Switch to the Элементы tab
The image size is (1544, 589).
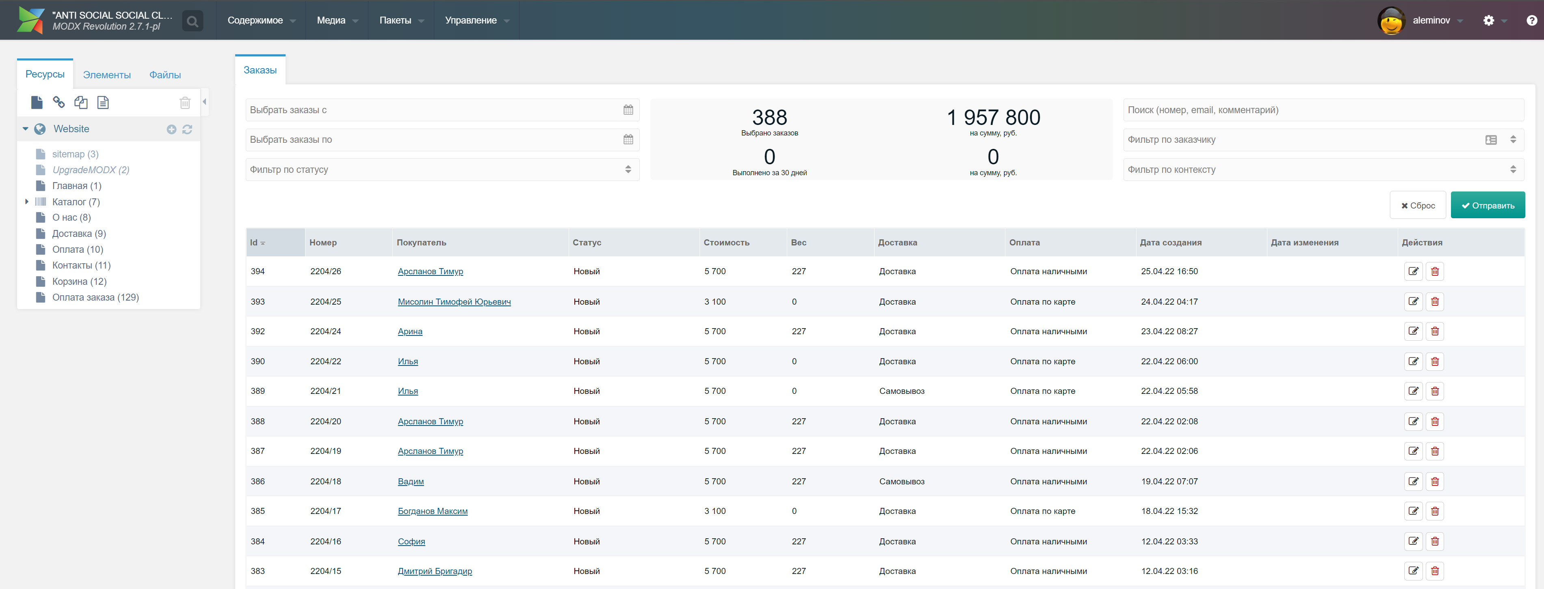coord(107,75)
